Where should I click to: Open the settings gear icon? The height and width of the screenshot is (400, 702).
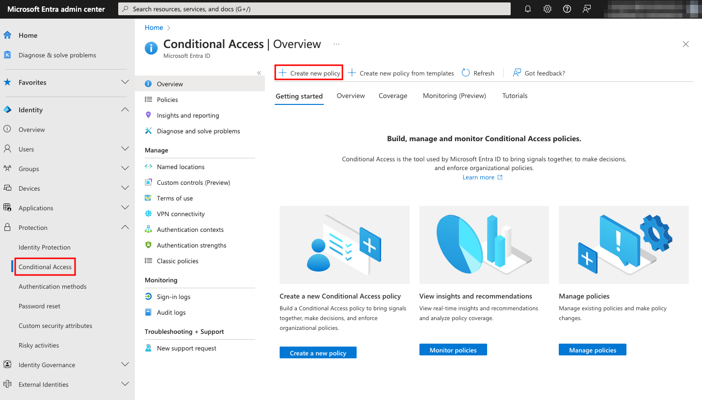(x=547, y=9)
